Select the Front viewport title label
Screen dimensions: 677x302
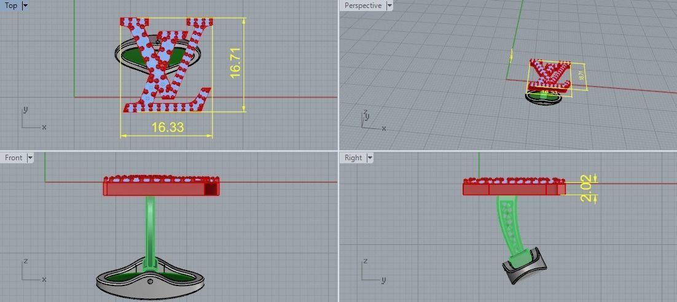pyautogui.click(x=14, y=158)
